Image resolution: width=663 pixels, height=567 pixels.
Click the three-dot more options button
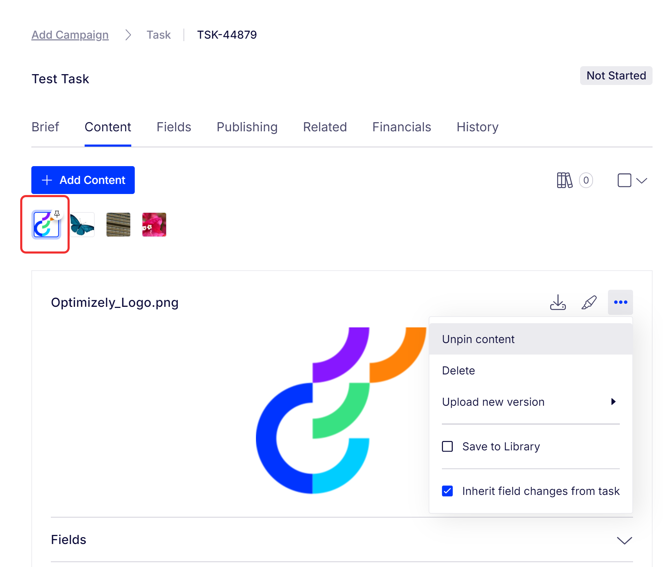pos(620,302)
